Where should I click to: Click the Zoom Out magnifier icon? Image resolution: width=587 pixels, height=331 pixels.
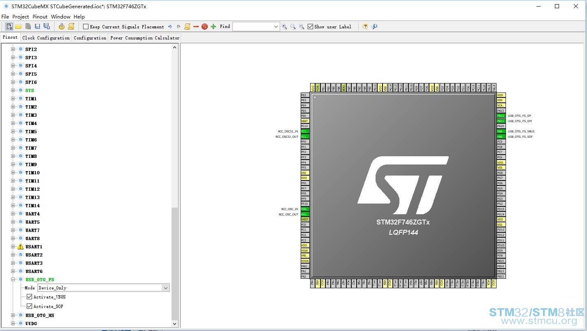click(x=302, y=27)
